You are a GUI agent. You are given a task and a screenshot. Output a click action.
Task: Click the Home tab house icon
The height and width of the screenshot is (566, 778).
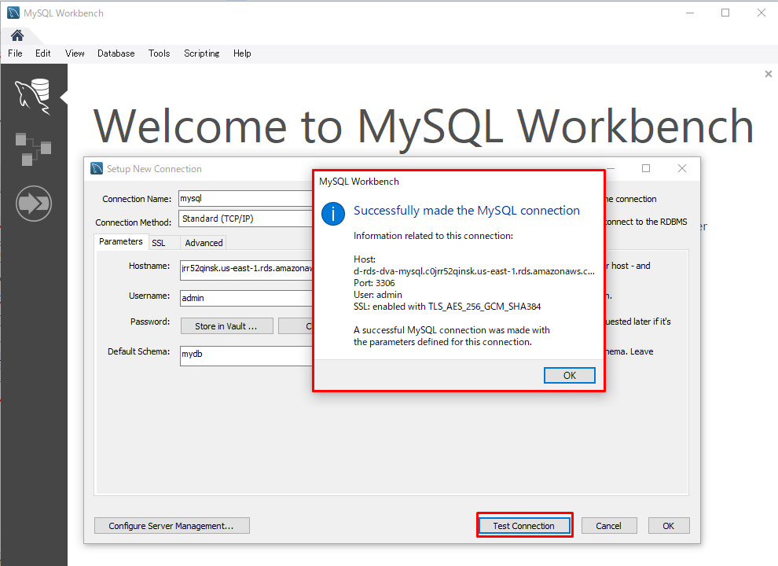point(17,35)
